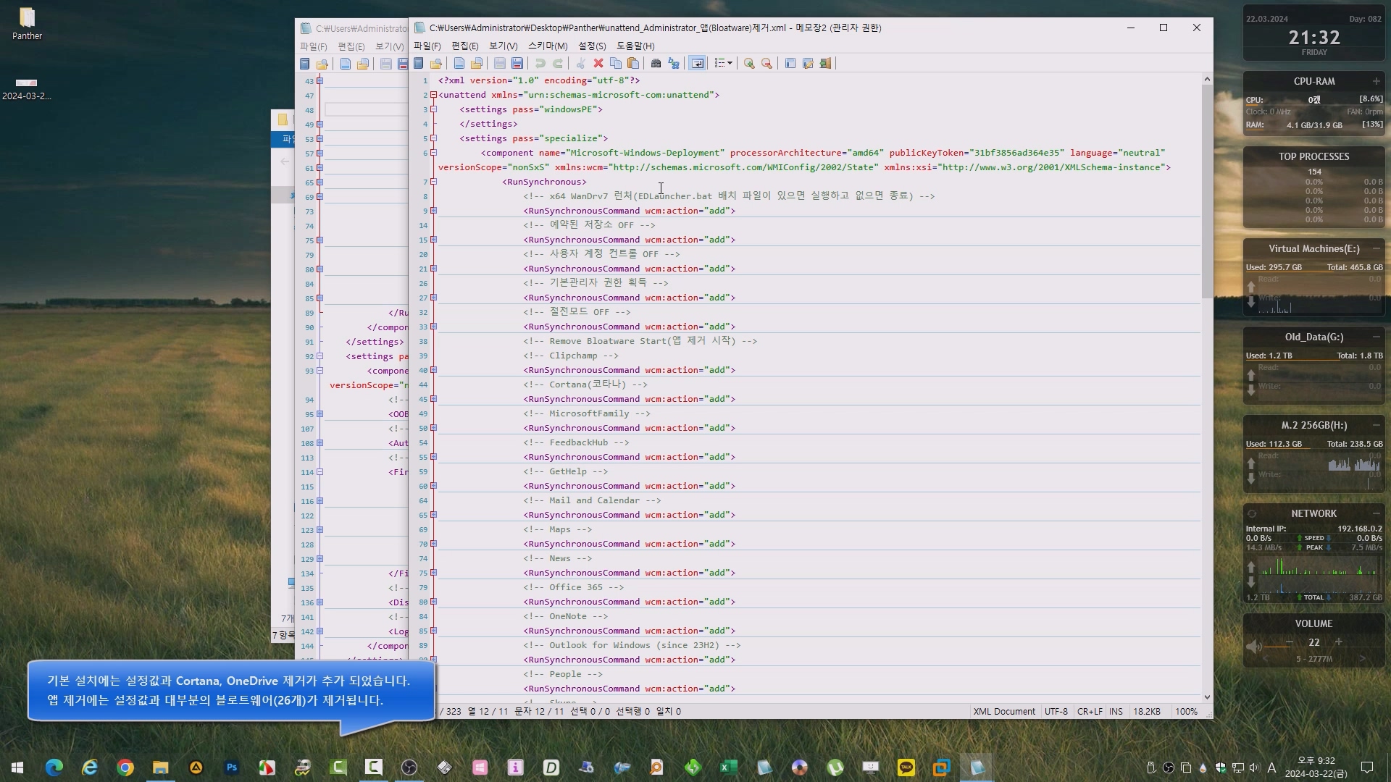Click the Customize Schemes pencil icon

coord(808,64)
